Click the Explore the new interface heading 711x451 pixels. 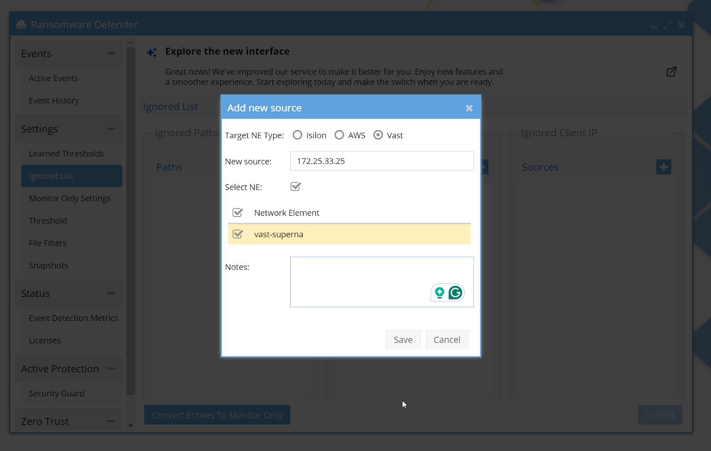[x=228, y=51]
